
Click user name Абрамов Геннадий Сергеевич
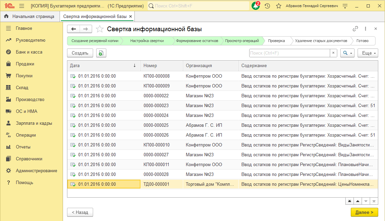coord(312,6)
